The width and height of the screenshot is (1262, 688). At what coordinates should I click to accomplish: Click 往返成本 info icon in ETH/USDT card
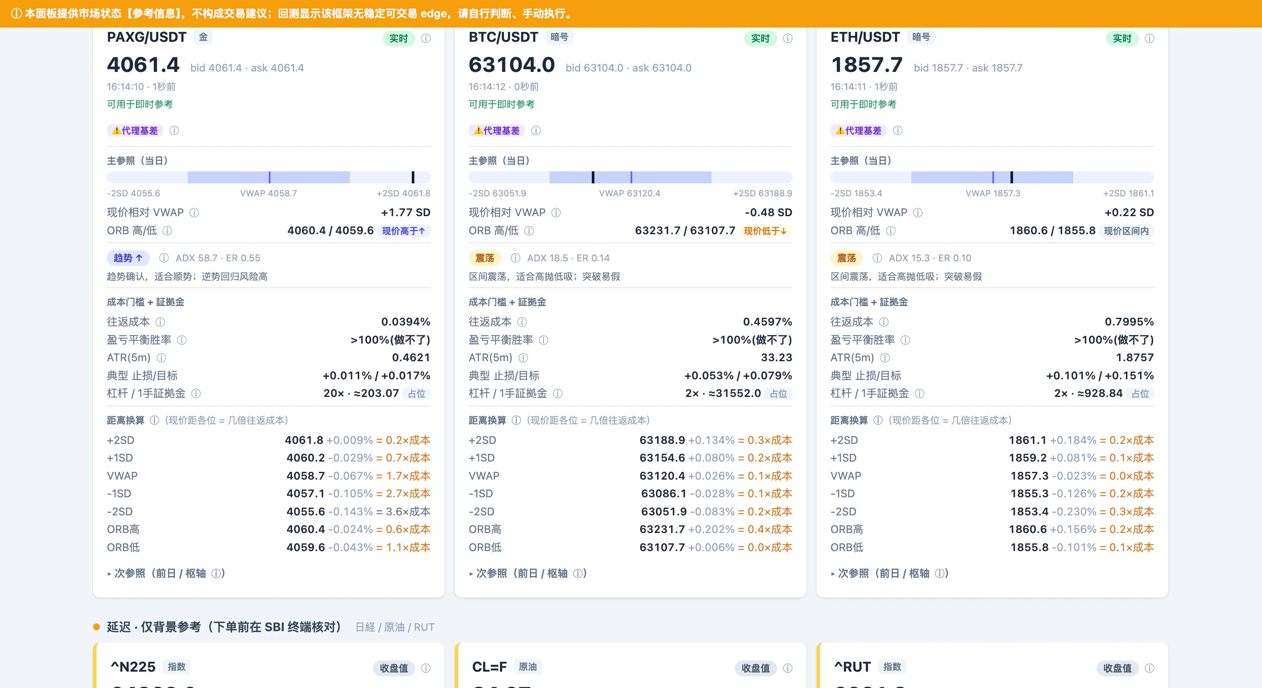(884, 322)
